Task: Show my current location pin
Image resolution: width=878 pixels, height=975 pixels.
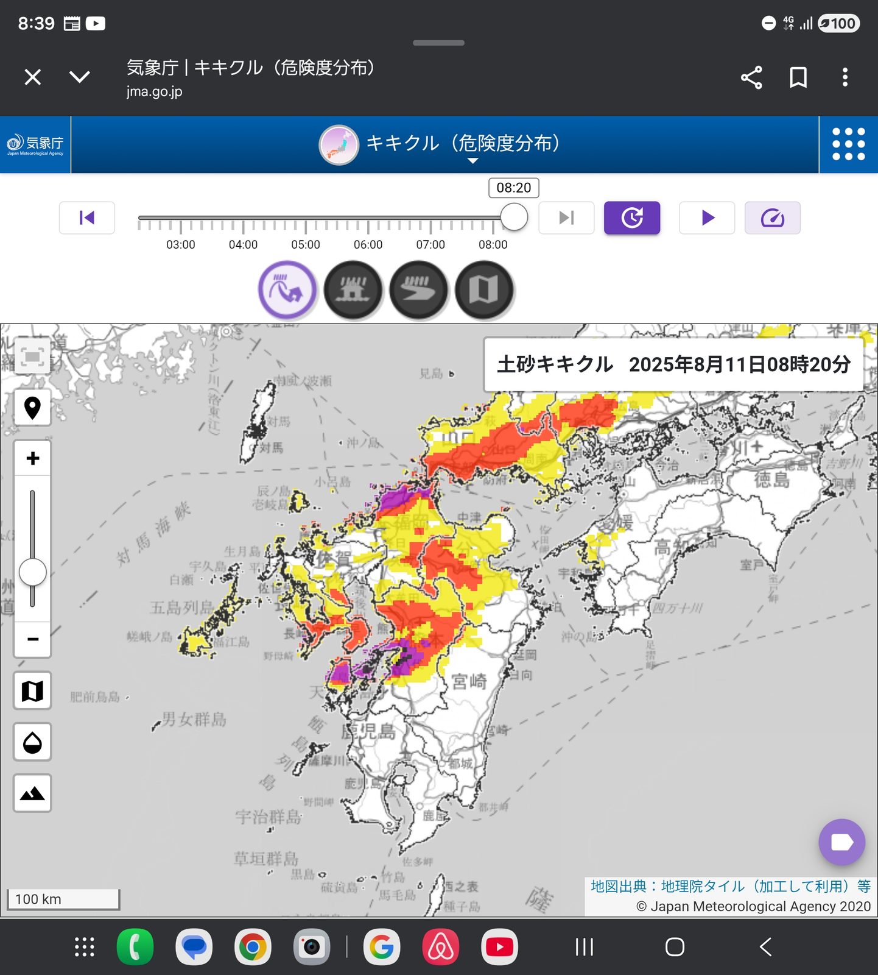Action: click(x=32, y=408)
